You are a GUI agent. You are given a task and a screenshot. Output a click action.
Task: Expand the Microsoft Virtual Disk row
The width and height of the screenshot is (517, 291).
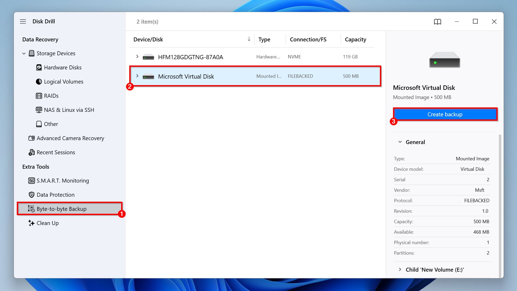click(137, 76)
